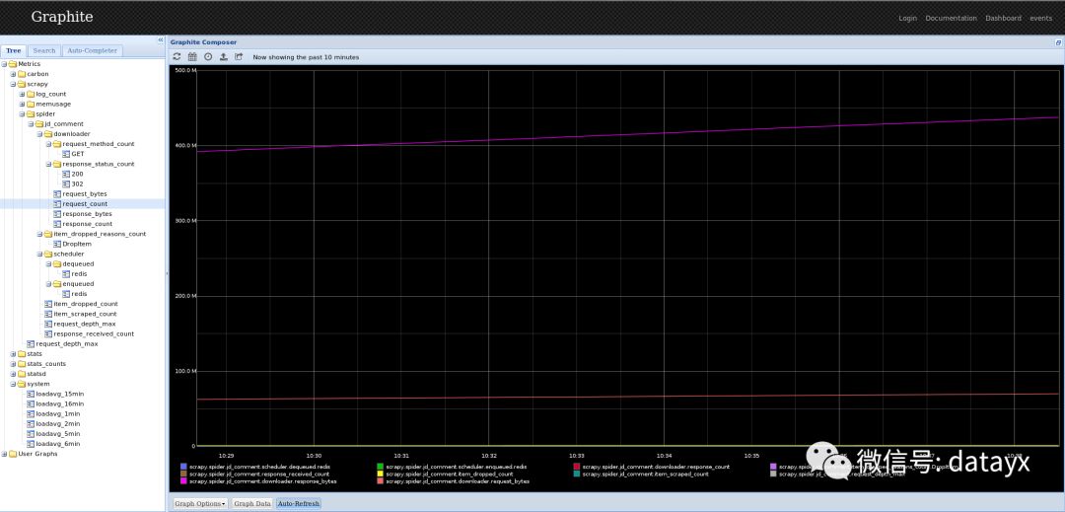Click the statsd folder icon
This screenshot has width=1065, height=512.
click(x=22, y=374)
